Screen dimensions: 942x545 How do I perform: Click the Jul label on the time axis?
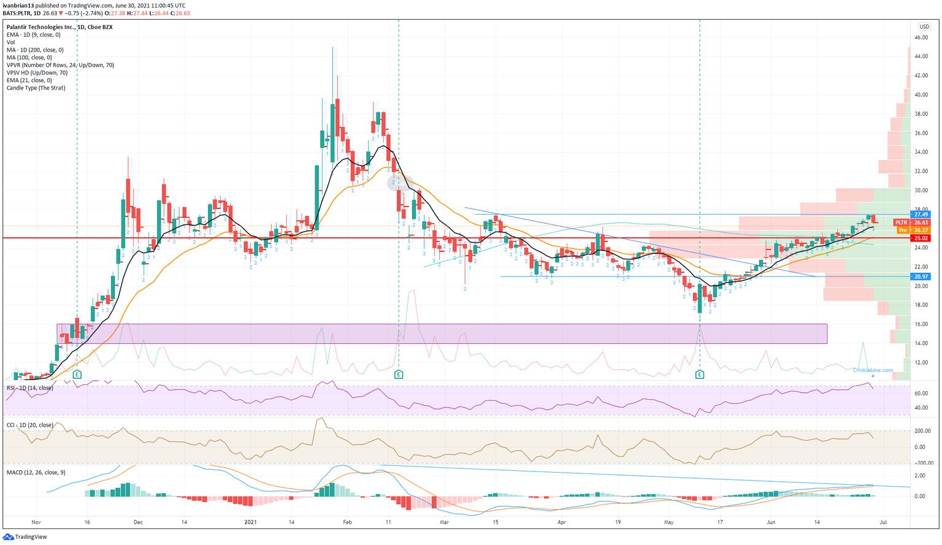point(883,522)
